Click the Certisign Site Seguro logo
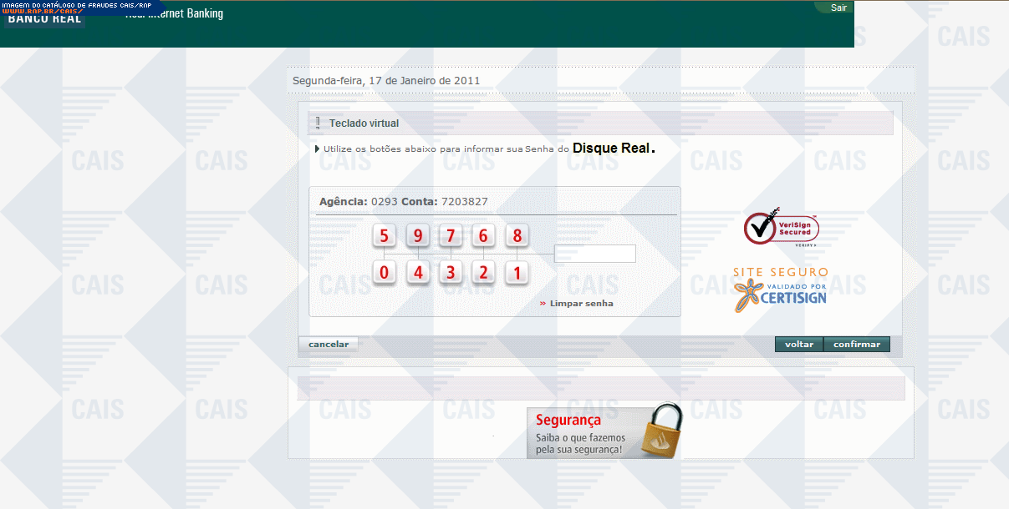Screen dimensions: 1009x509 click(x=781, y=290)
